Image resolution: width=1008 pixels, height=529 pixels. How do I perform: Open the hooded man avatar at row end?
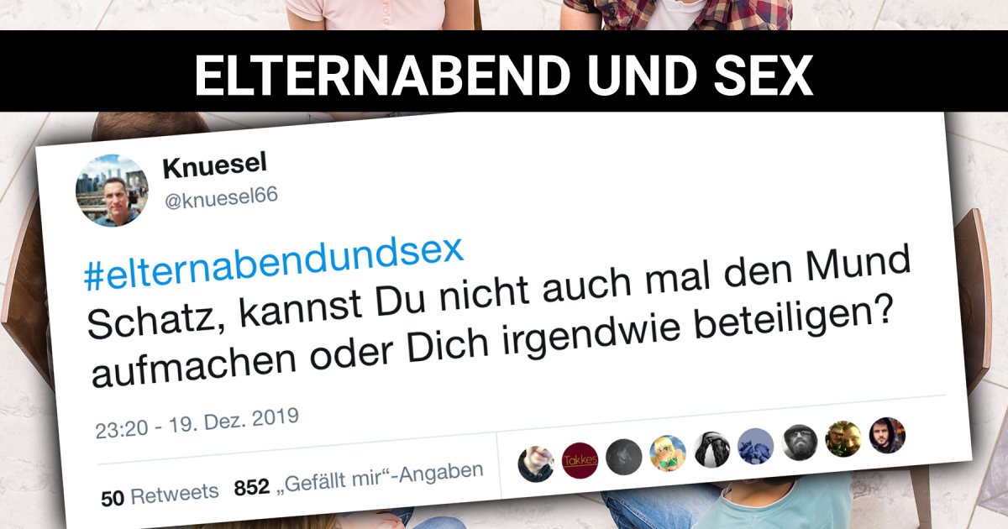887,435
